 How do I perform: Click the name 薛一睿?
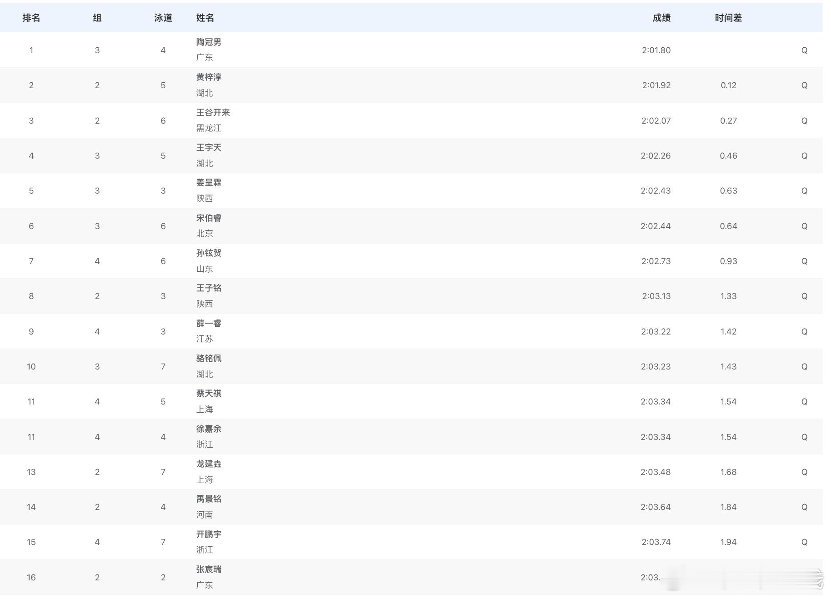coord(209,324)
